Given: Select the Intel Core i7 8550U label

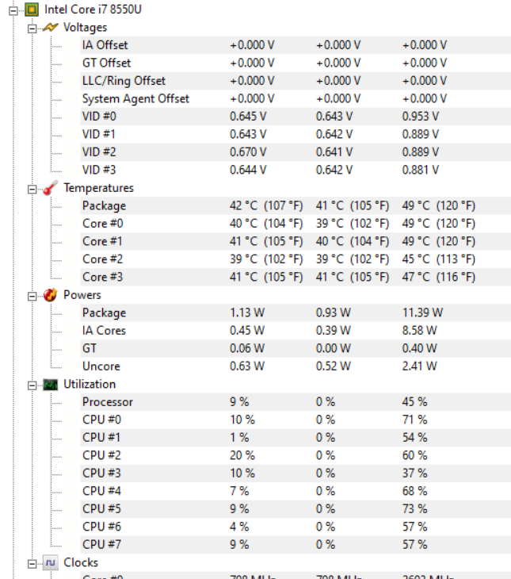Looking at the screenshot, I should tap(93, 10).
